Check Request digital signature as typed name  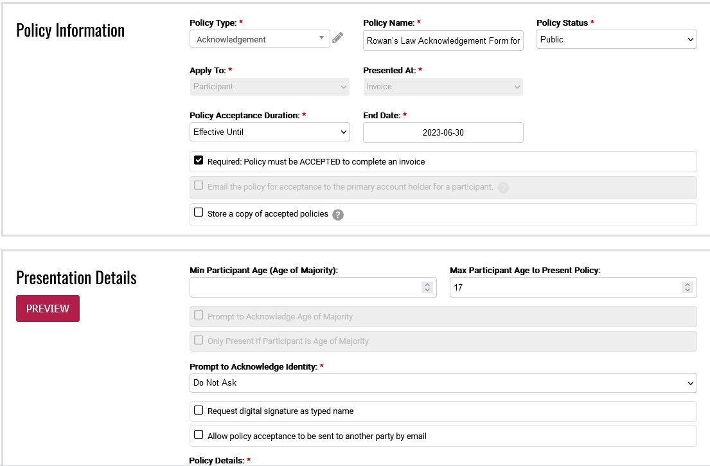pyautogui.click(x=199, y=410)
